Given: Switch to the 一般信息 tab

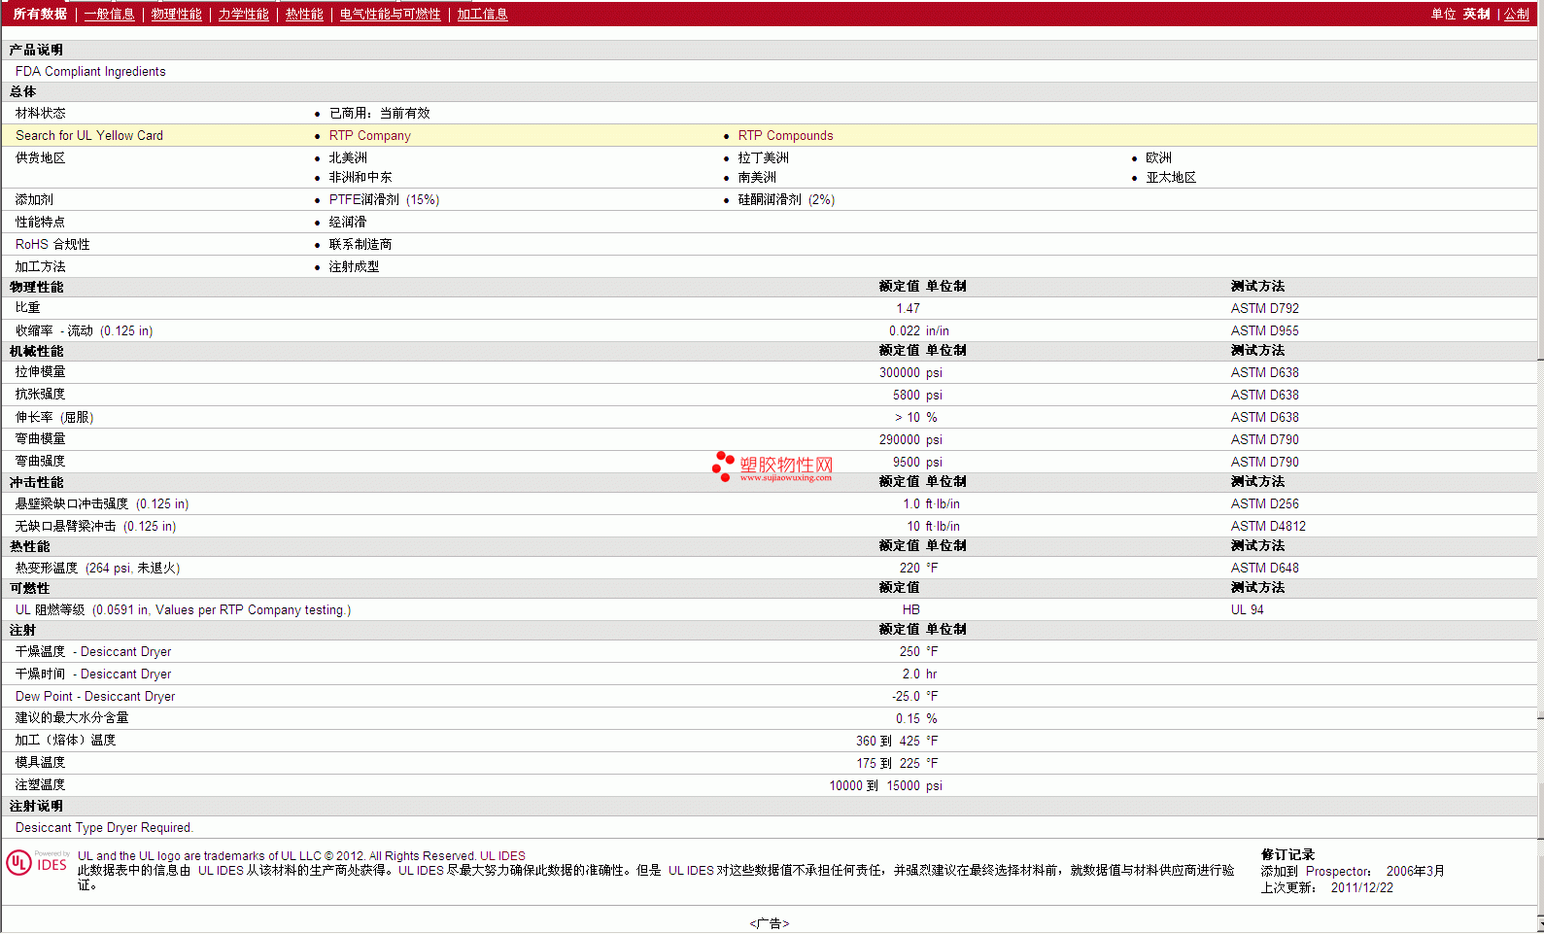Looking at the screenshot, I should 110,14.
